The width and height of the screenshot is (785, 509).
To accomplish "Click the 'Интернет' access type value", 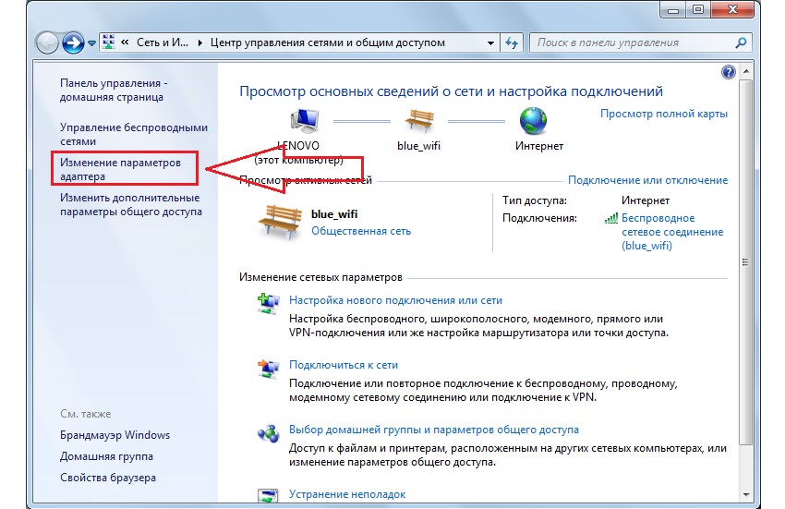I will point(646,200).
